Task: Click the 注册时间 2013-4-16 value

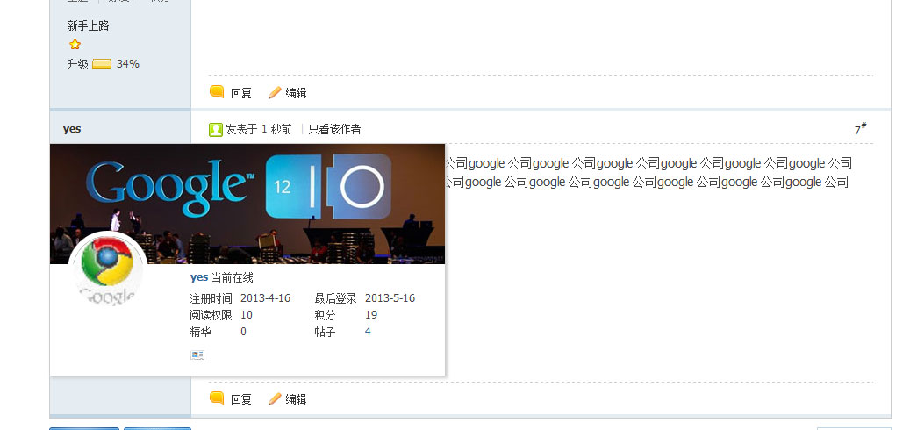Action: (x=266, y=297)
